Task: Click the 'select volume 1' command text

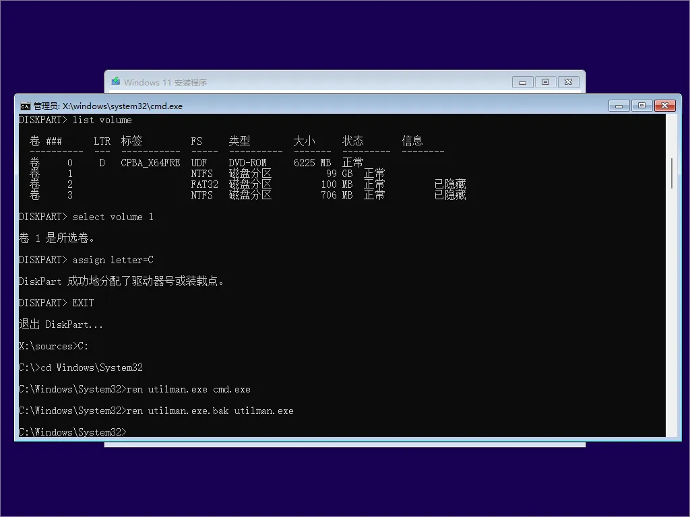Action: [x=113, y=216]
